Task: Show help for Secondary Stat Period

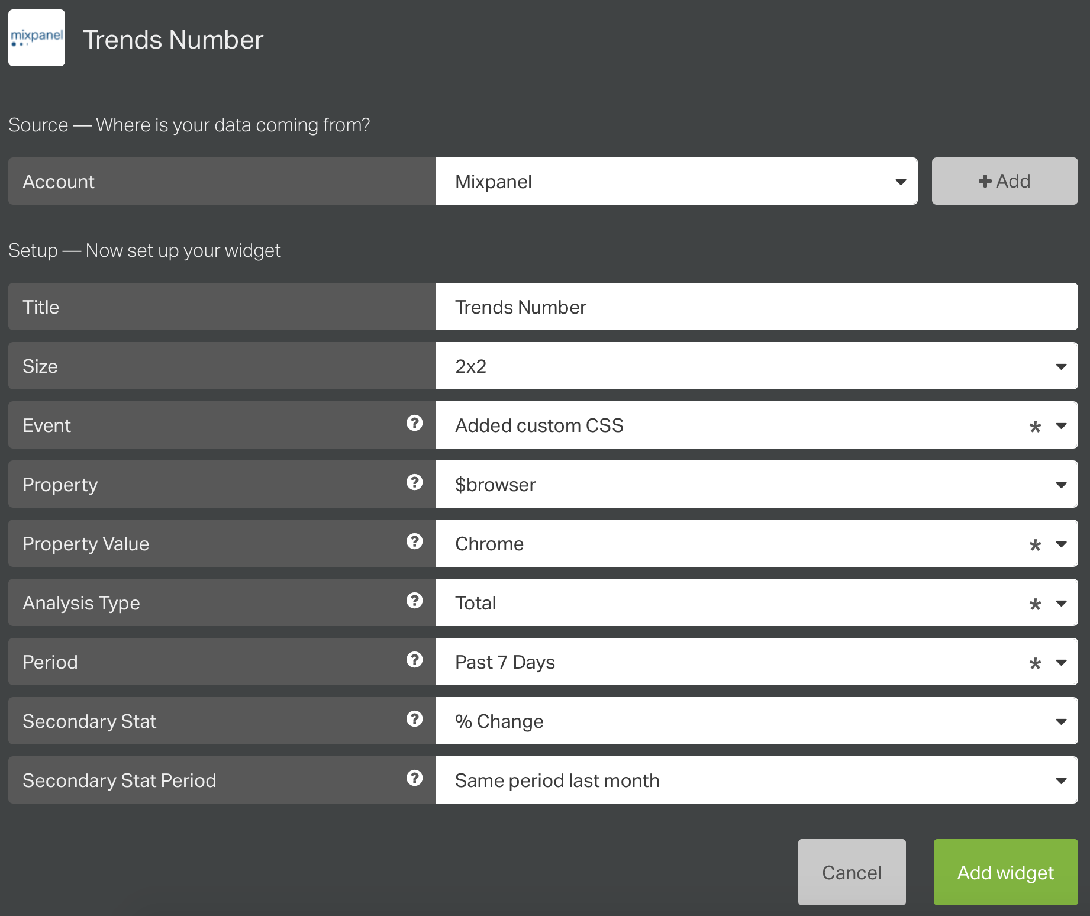Action: tap(414, 778)
